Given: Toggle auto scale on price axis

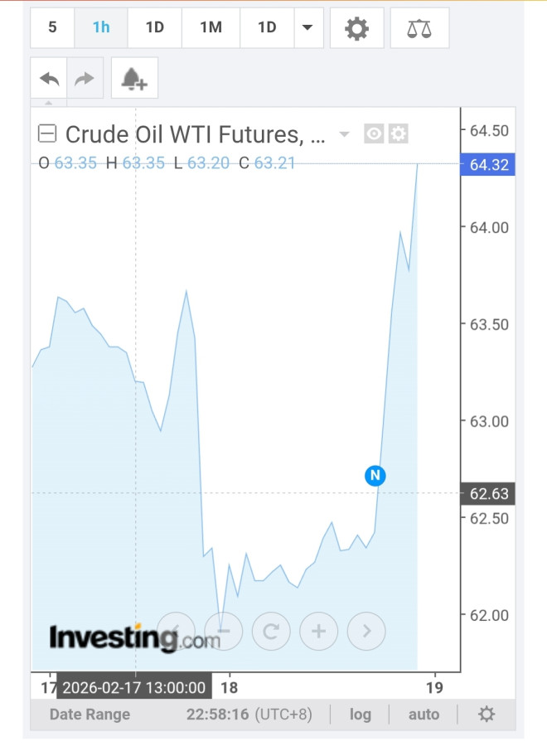Looking at the screenshot, I should [x=423, y=715].
